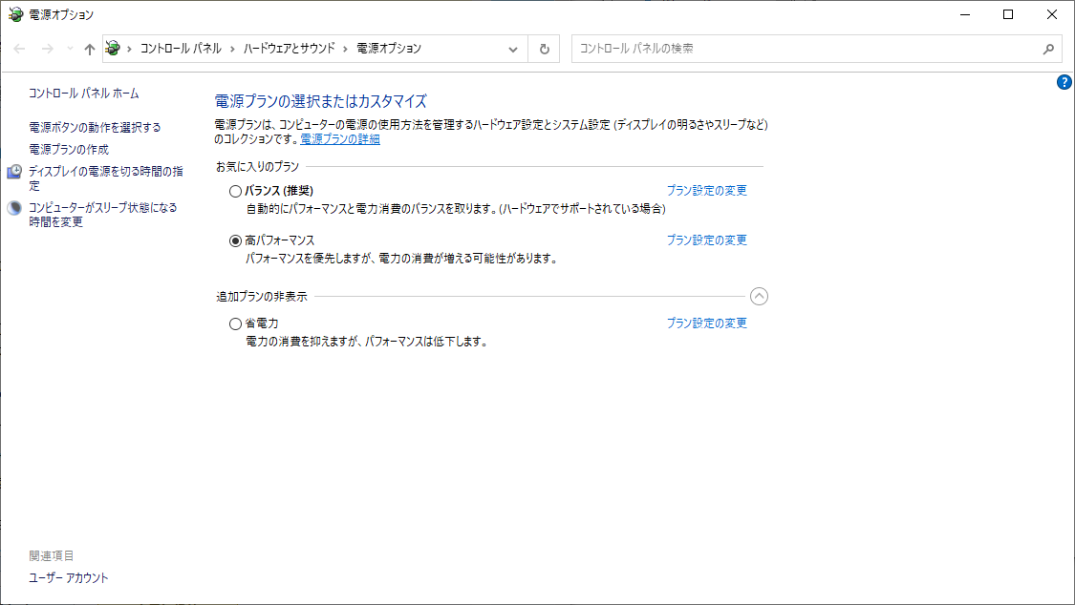1075x605 pixels.
Task: Click the ハードウェアとサウンド breadcrumb
Action: 290,49
